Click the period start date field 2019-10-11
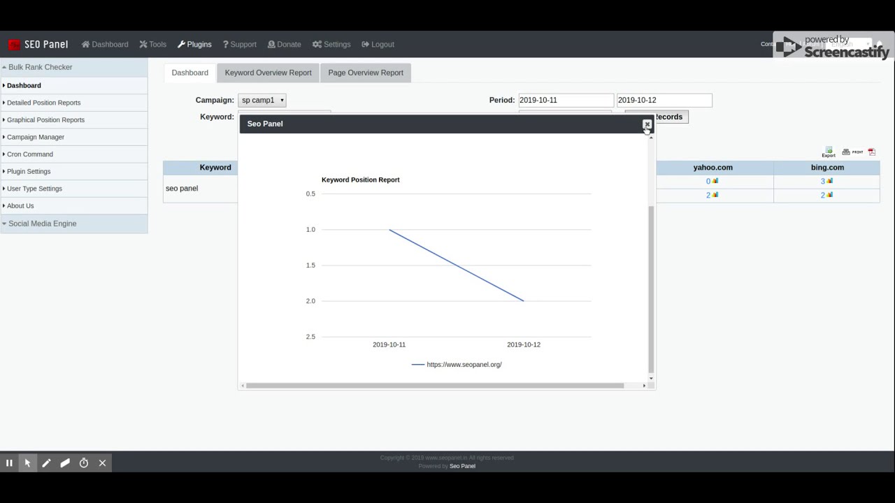895x503 pixels. point(566,100)
